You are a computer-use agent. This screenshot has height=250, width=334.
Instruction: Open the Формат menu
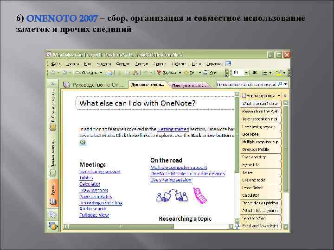coord(122,64)
